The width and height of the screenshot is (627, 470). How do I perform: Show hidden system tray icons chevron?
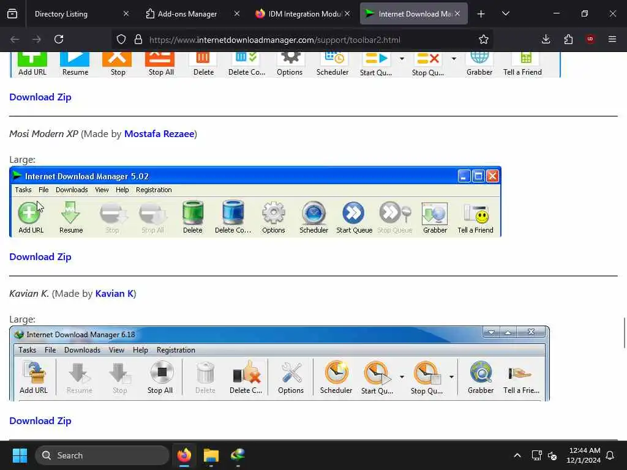coord(517,455)
